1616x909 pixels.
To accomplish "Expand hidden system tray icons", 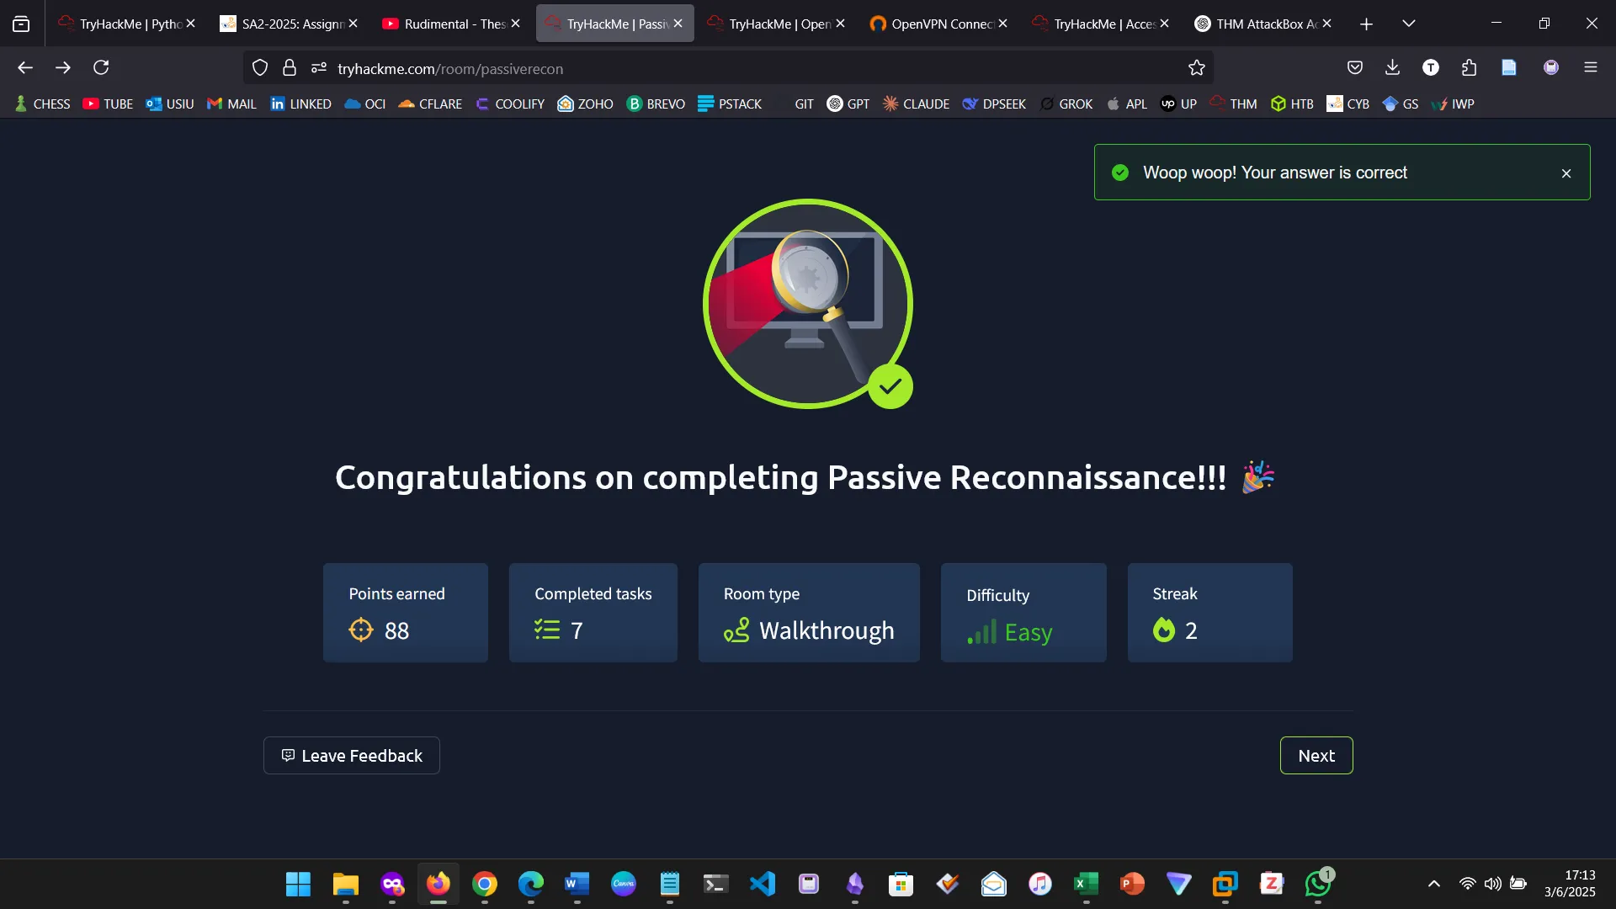I will tap(1433, 885).
